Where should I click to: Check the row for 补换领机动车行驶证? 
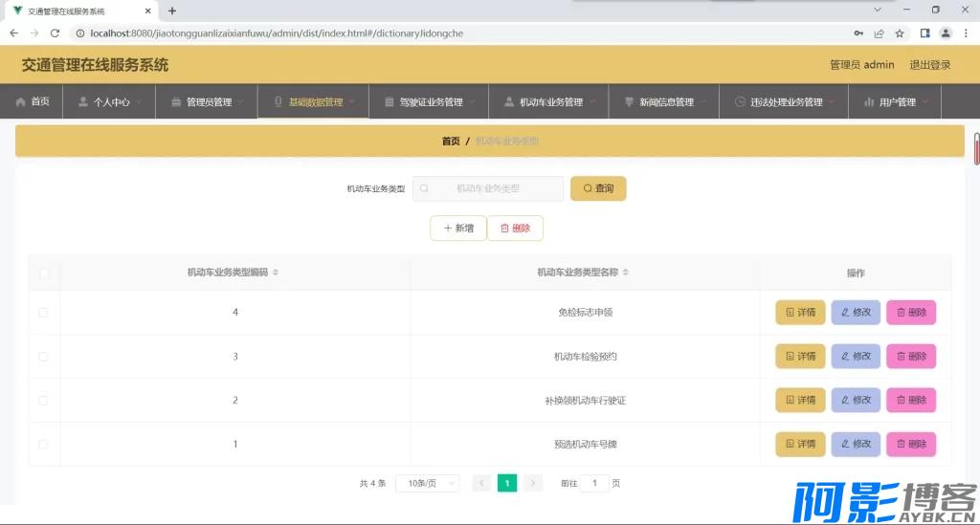click(x=43, y=400)
